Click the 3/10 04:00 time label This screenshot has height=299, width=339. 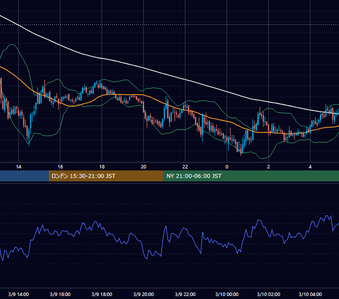(x=310, y=294)
